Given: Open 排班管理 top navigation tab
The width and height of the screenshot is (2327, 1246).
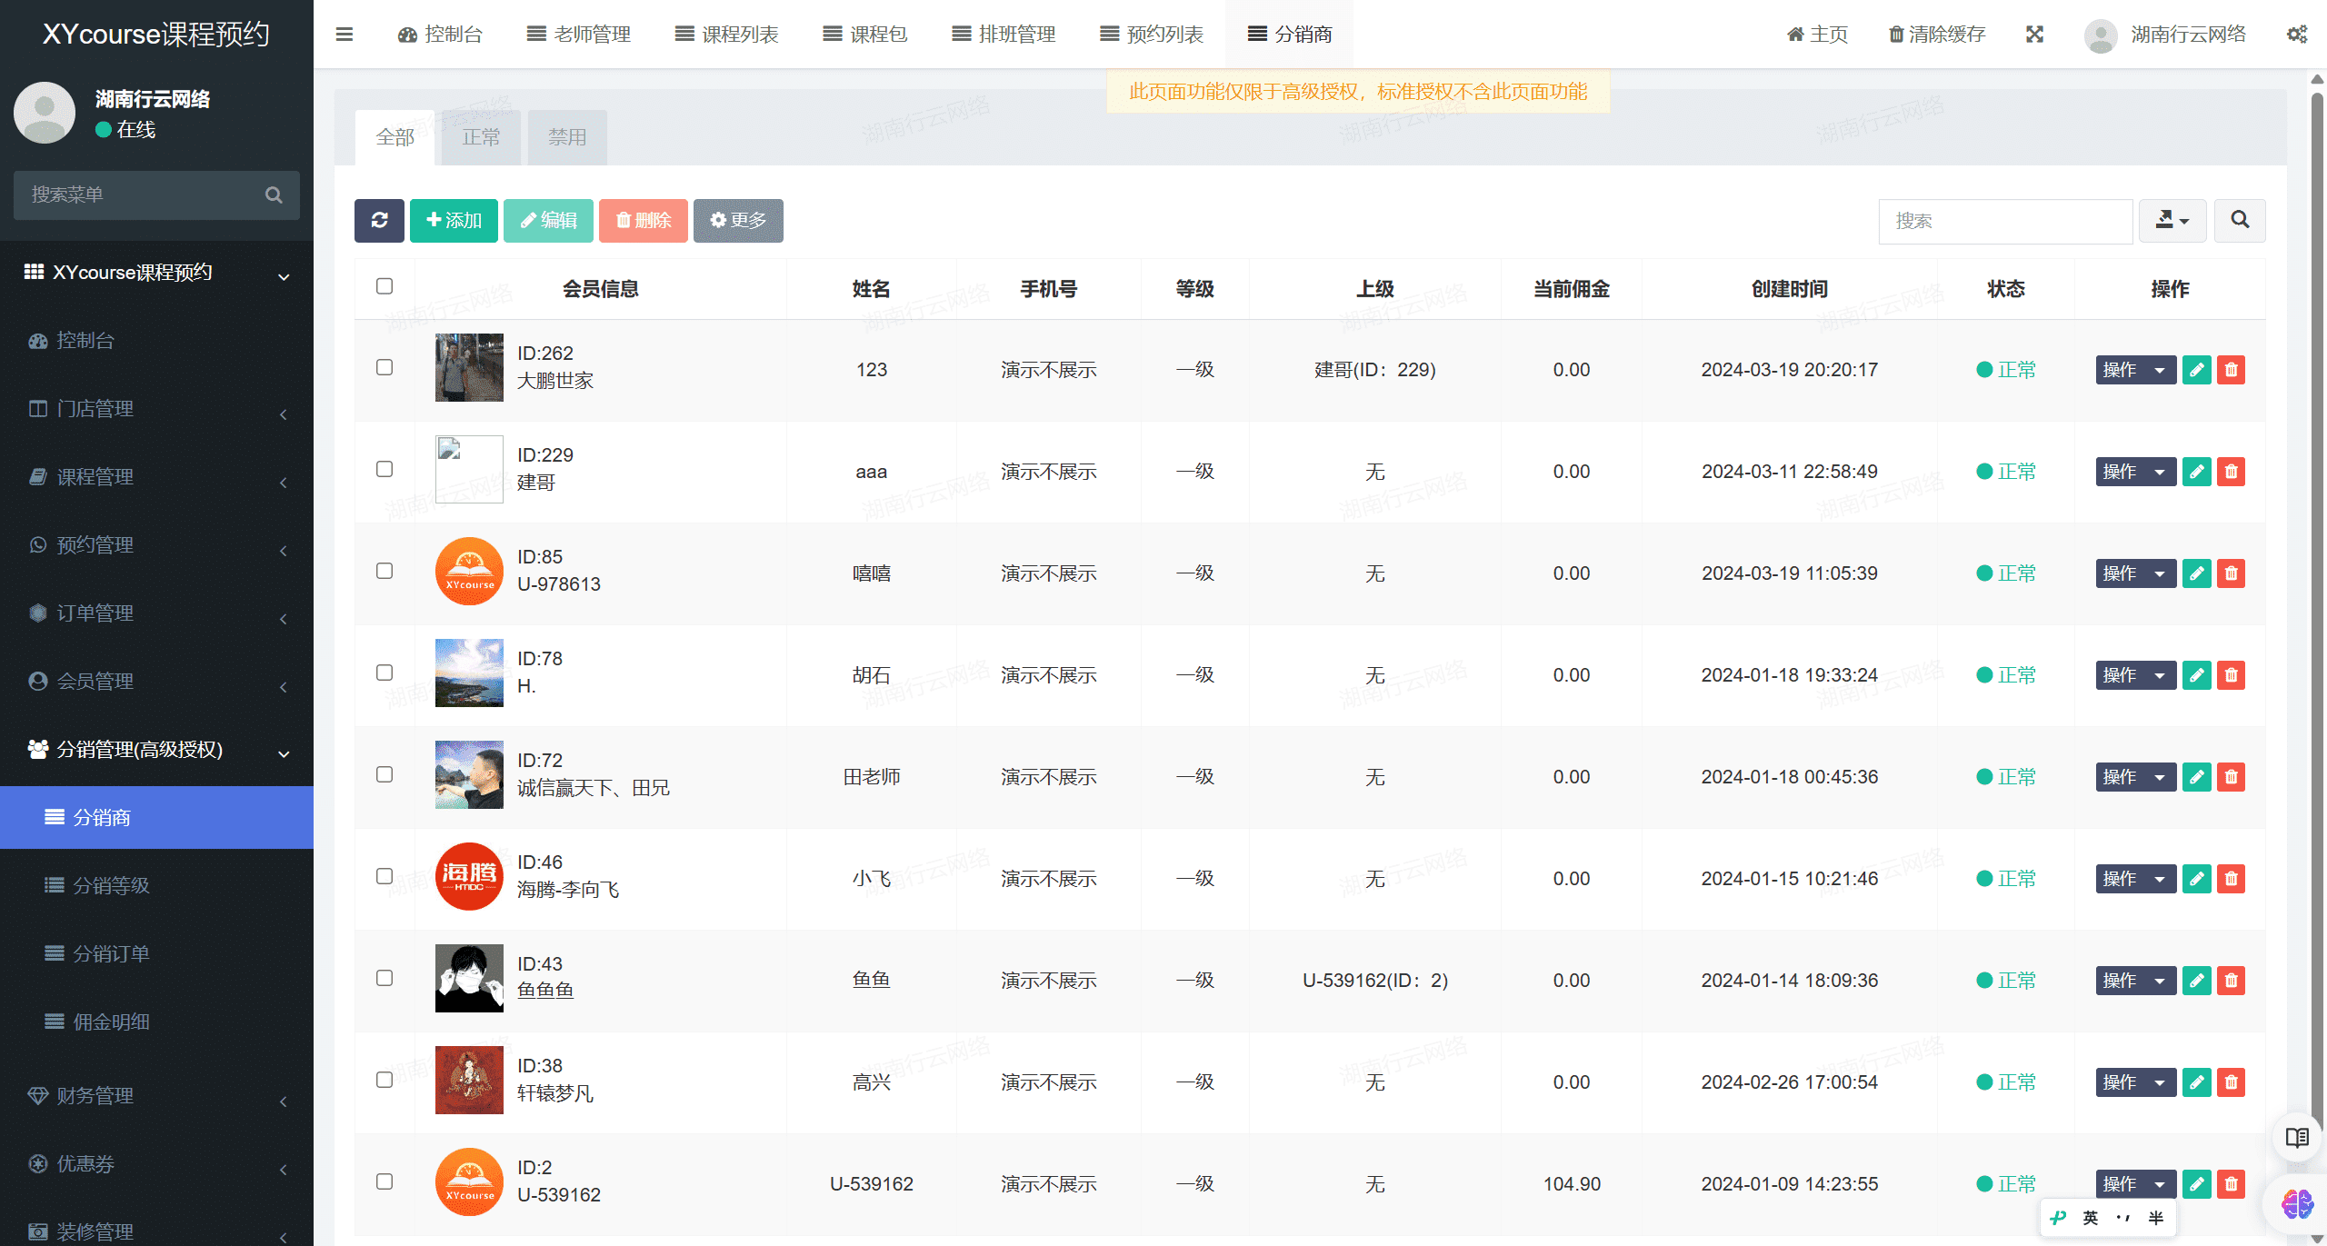Looking at the screenshot, I should [x=1004, y=35].
